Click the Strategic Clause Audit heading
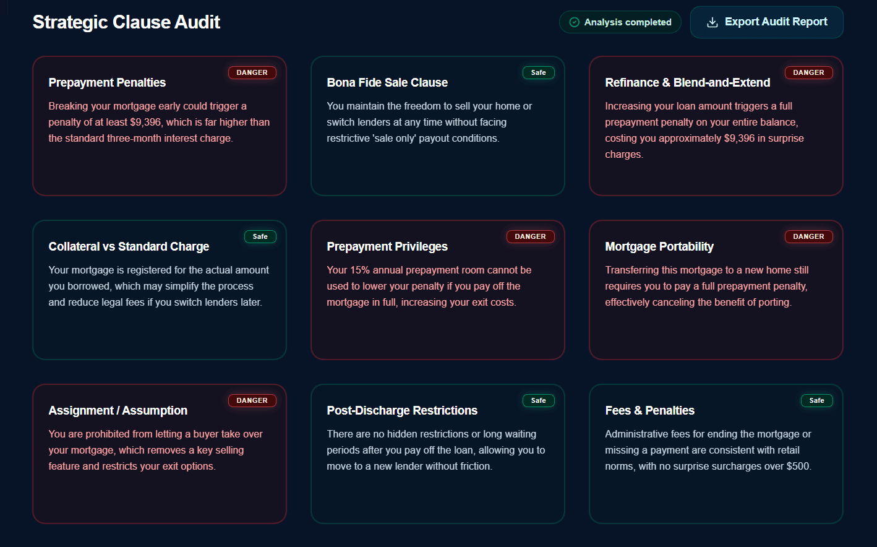Viewport: 877px width, 547px height. tap(126, 22)
